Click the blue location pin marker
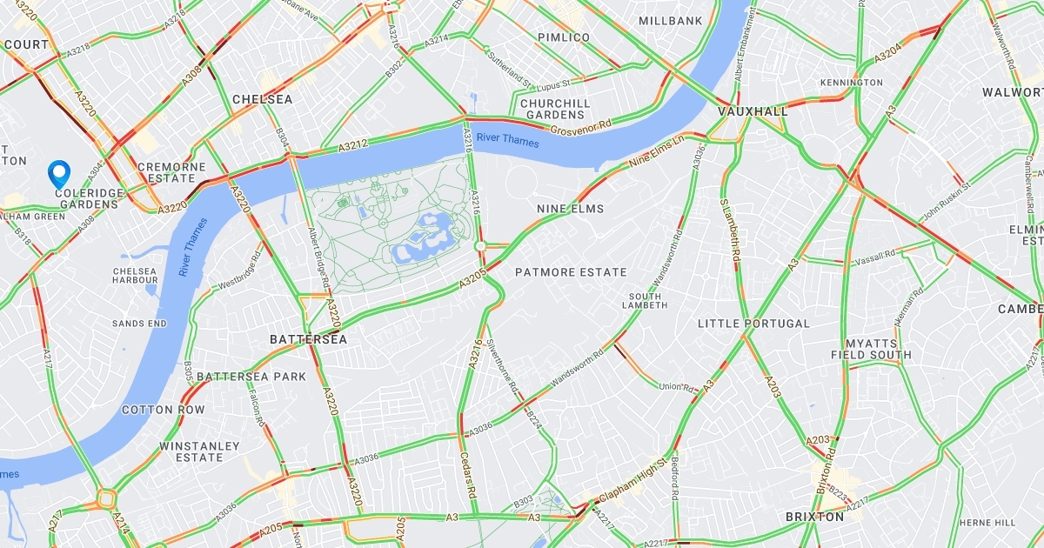Screen dimensions: 1044x548 (x=59, y=175)
